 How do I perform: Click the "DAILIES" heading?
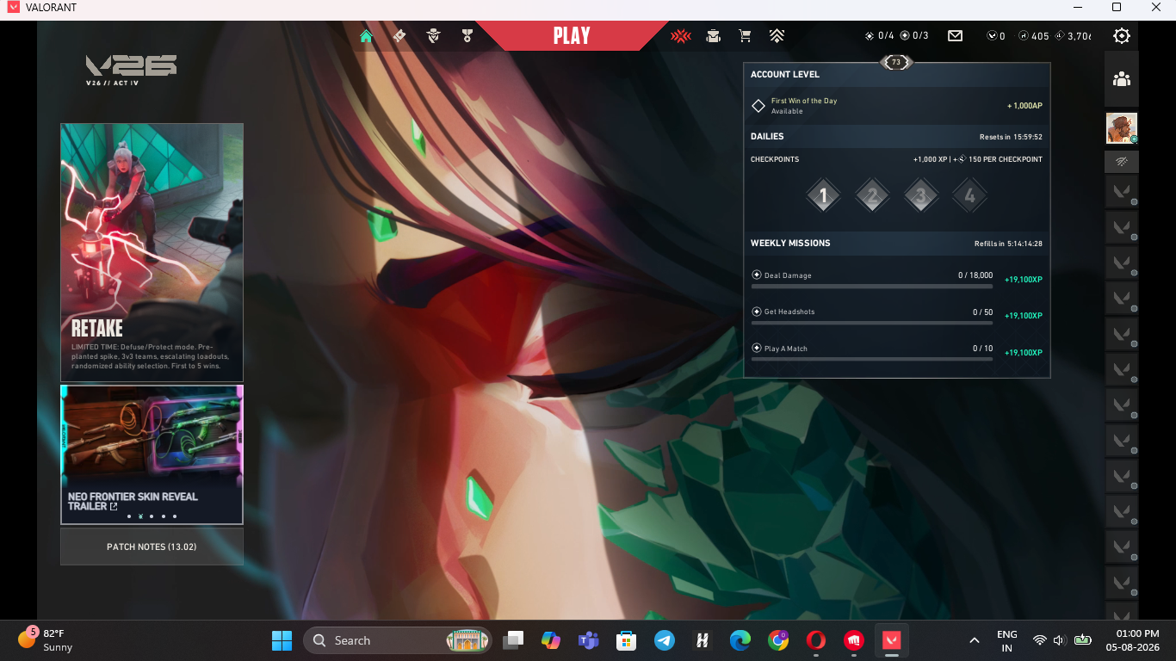(x=767, y=136)
